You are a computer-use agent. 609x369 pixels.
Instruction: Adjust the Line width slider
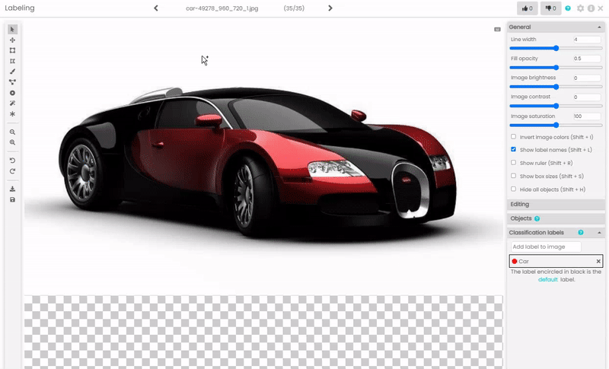pos(556,48)
